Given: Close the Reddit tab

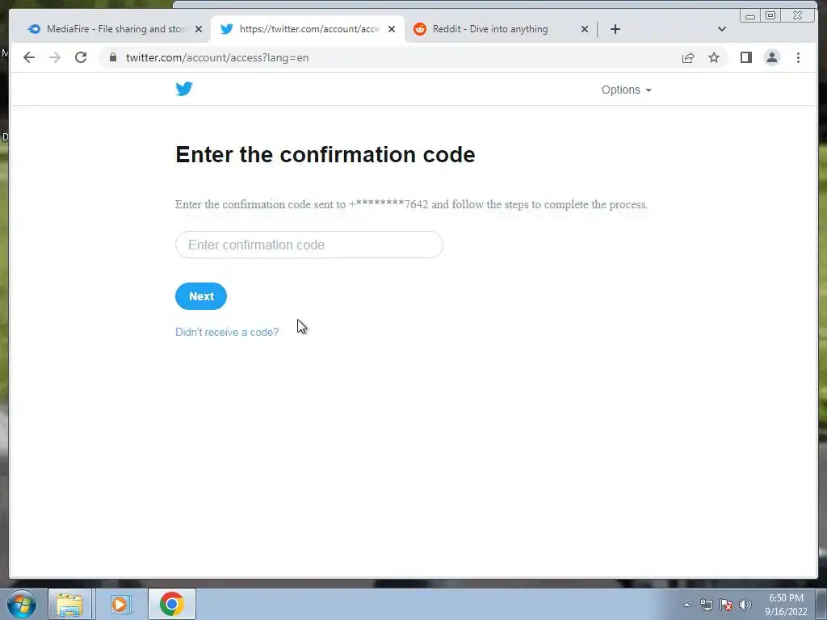Looking at the screenshot, I should click(585, 29).
